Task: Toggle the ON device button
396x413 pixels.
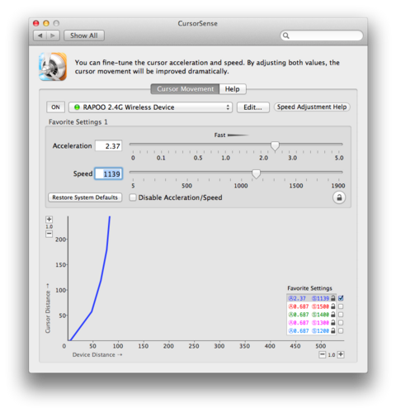Action: pyautogui.click(x=55, y=107)
